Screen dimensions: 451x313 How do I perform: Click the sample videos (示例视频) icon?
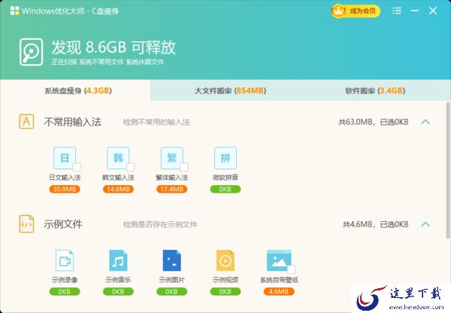225,260
